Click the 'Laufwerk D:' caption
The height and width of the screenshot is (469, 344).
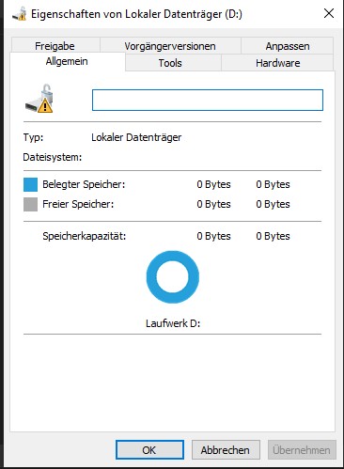coord(173,323)
